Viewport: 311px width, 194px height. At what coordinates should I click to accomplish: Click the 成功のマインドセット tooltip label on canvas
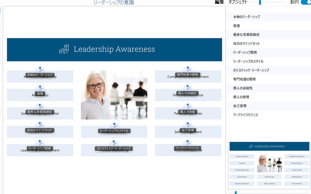coord(40,130)
